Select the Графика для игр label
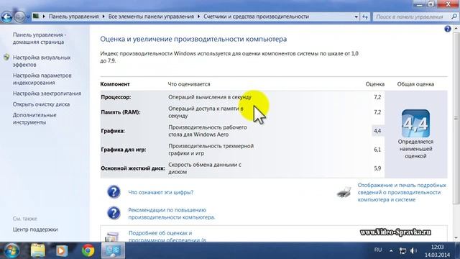460x259 pixels. 123,150
